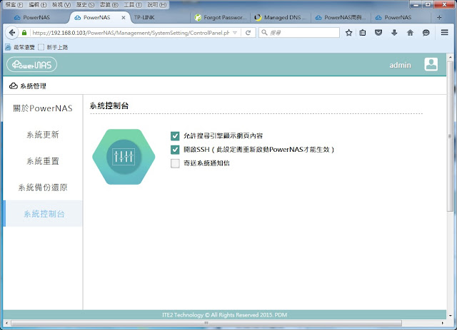This screenshot has height=330, width=457.
Task: Click the horizontal scrollbar thumb
Action: click(x=206, y=323)
